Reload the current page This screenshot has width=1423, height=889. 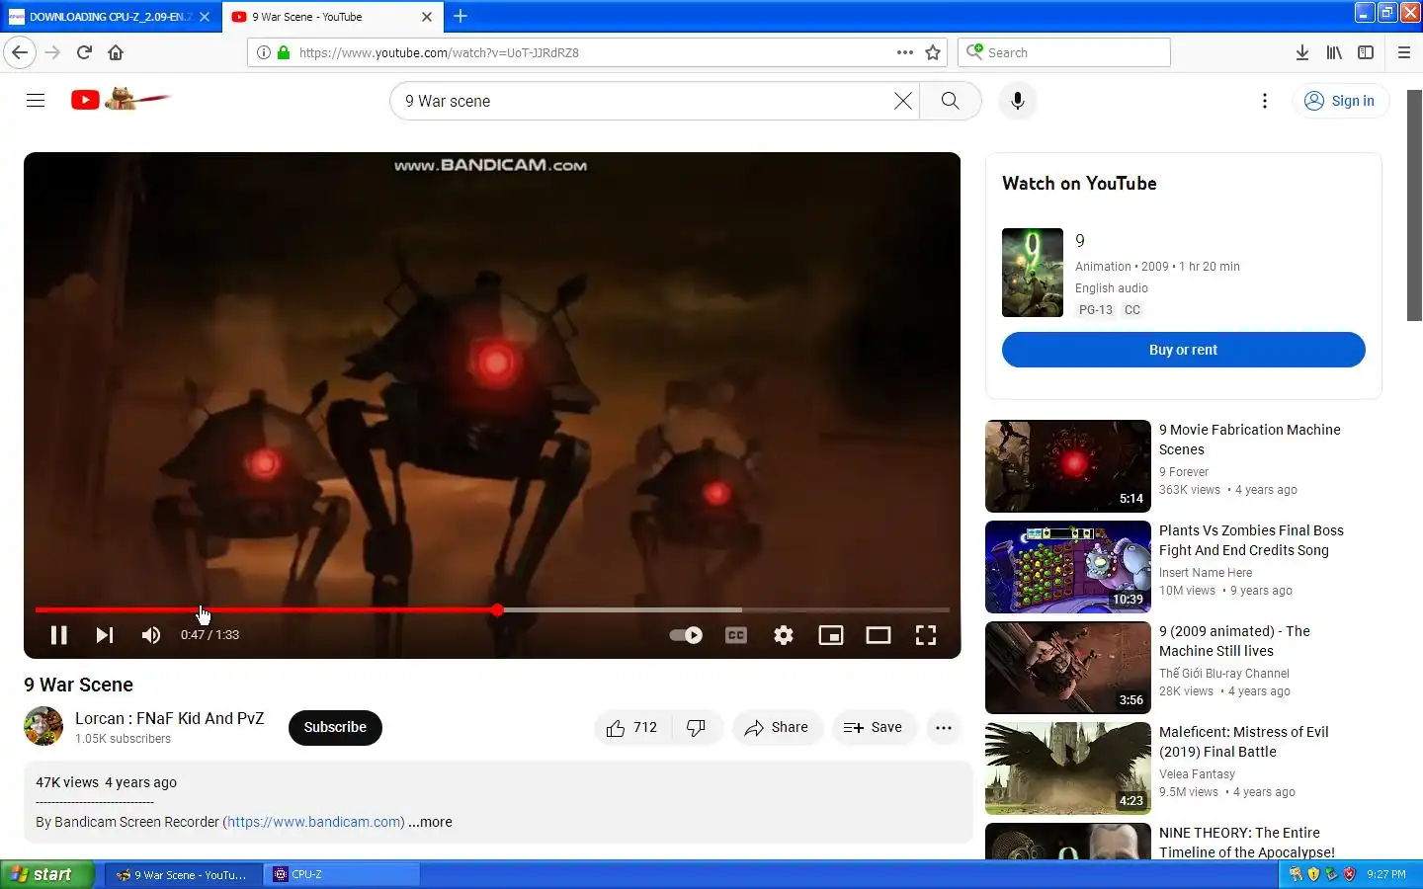[84, 52]
